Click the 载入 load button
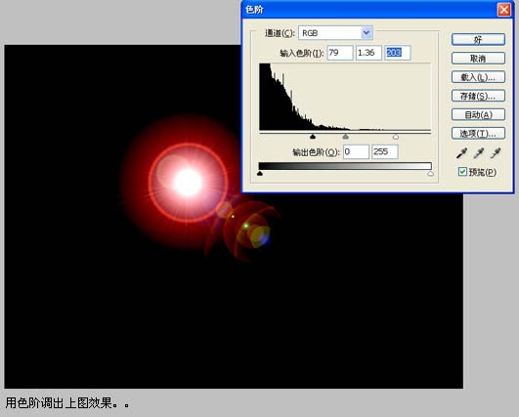519x417 pixels. click(x=478, y=77)
